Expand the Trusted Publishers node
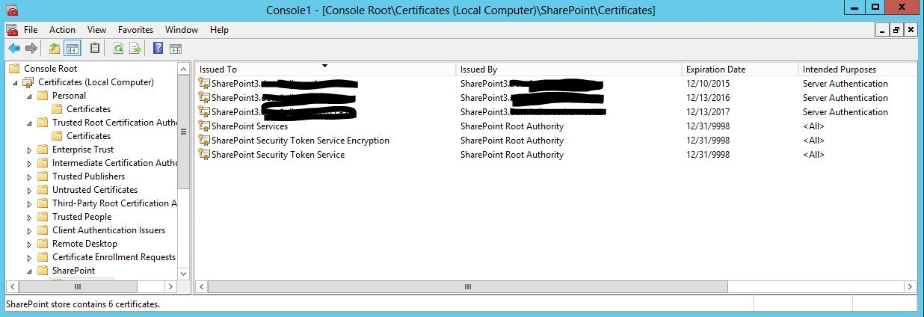924x317 pixels. (x=30, y=176)
